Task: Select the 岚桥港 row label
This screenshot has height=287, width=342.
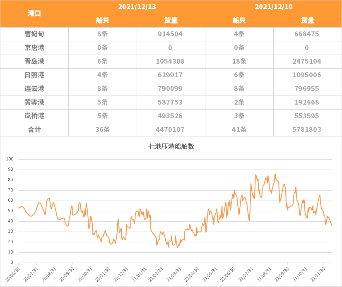Action: (x=34, y=116)
